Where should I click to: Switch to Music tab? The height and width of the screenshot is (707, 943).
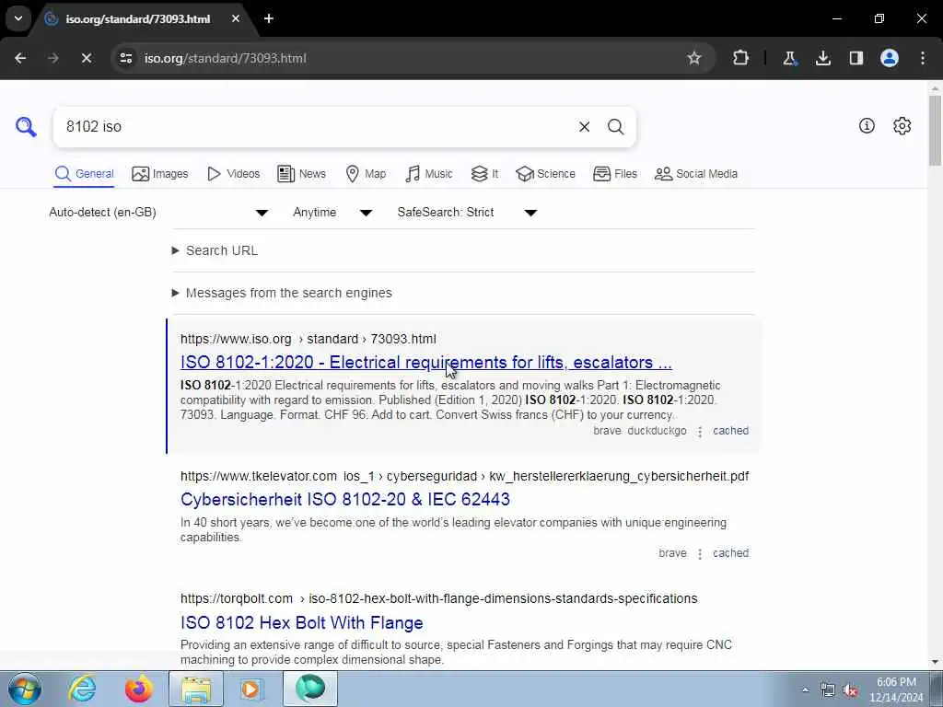[x=429, y=174]
